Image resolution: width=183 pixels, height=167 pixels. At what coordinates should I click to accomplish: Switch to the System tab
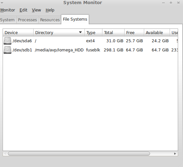point(8,20)
